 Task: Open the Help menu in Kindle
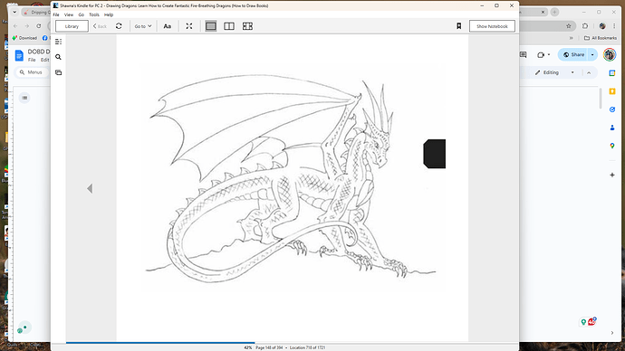click(109, 14)
